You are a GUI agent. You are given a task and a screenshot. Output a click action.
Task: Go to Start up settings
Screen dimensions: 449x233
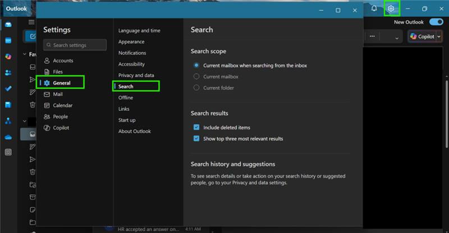tap(127, 120)
